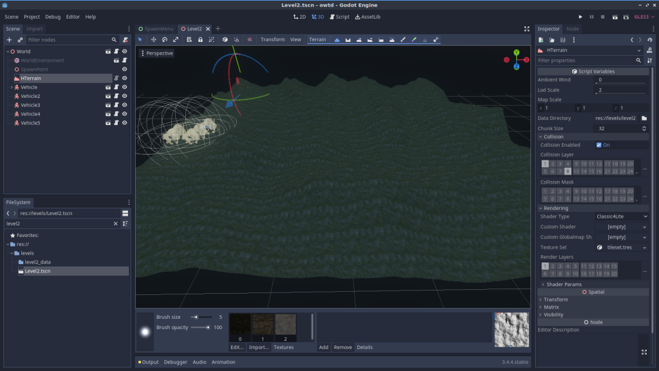The width and height of the screenshot is (659, 371).
Task: Select terrain color paint brush
Action: pyautogui.click(x=414, y=39)
